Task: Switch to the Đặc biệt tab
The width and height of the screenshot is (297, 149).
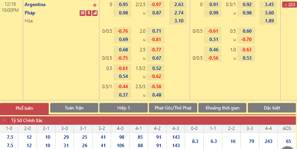Action: point(272,108)
